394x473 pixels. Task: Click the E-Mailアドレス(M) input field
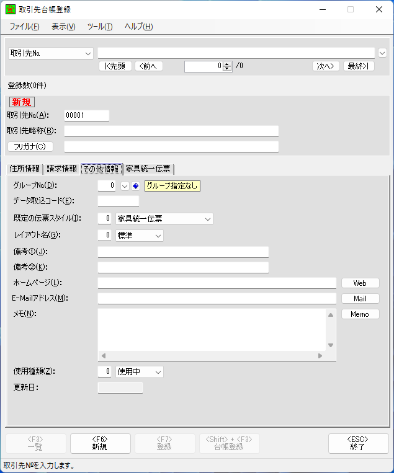217,299
